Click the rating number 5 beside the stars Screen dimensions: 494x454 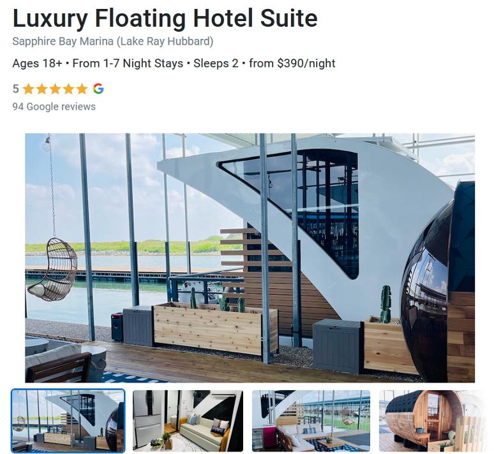[x=16, y=89]
